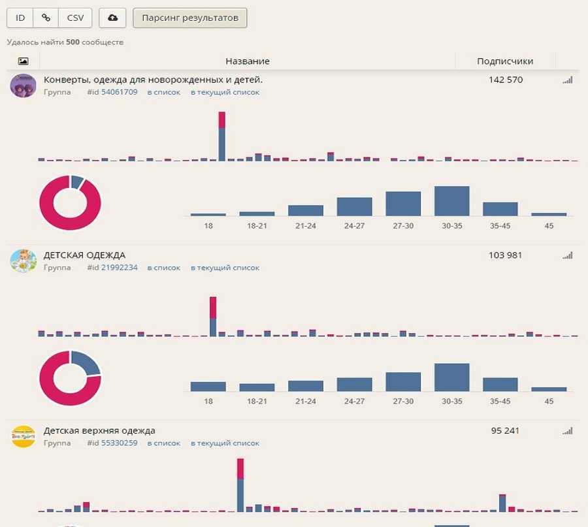This screenshot has width=588, height=527.
Task: Select subscriber count 142 570
Action: pyautogui.click(x=506, y=80)
